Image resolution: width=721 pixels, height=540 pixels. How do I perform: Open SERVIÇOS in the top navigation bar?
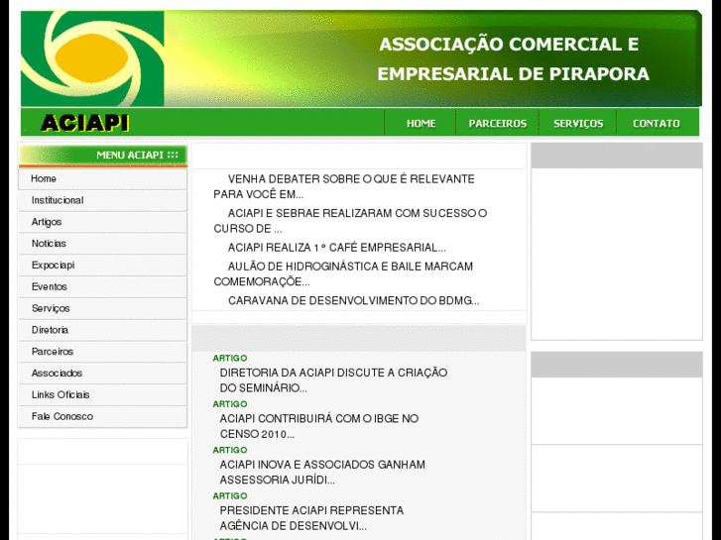point(578,123)
